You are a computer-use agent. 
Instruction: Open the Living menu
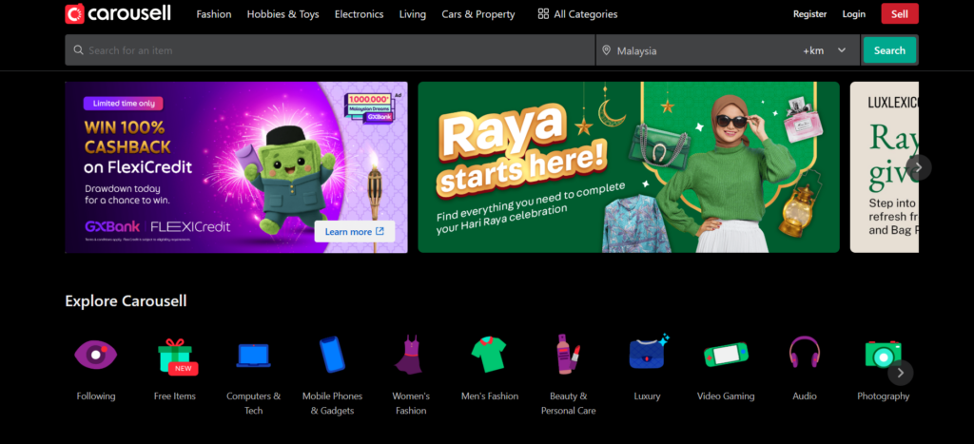pyautogui.click(x=413, y=14)
